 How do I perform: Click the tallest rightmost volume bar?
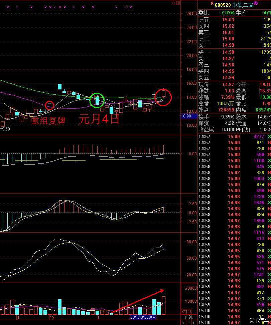[163, 305]
